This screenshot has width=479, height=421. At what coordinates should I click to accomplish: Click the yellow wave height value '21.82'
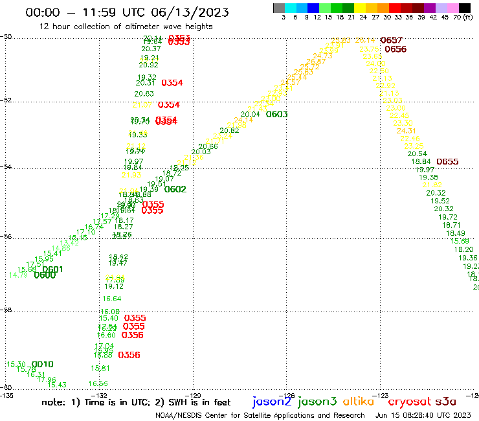[x=432, y=185]
